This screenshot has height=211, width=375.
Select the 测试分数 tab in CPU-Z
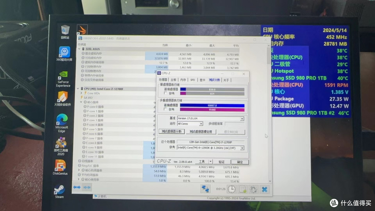(214, 80)
